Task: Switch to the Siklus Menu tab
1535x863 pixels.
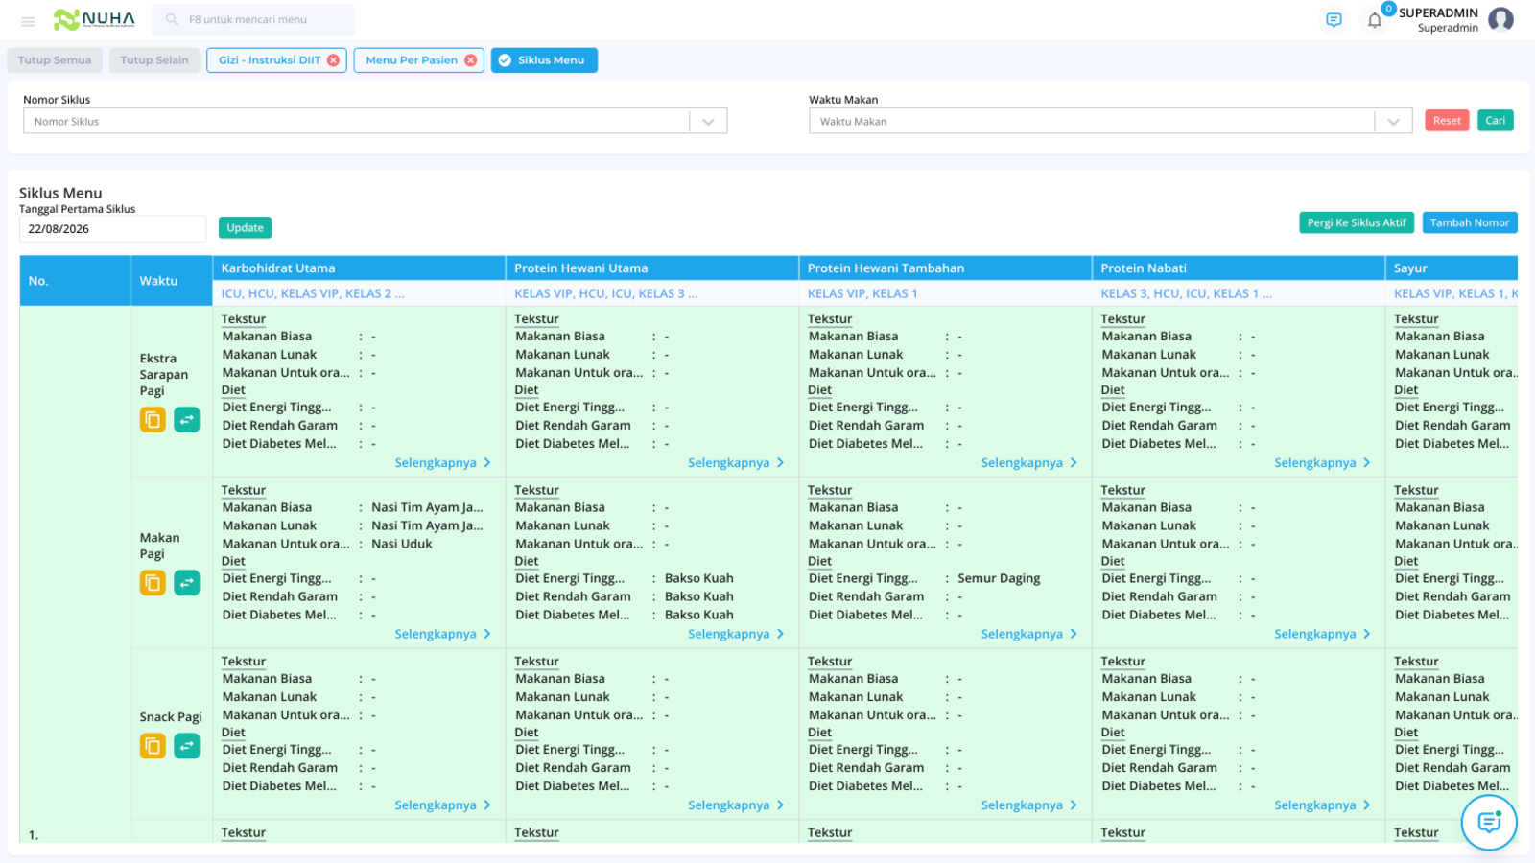Action: click(x=544, y=60)
